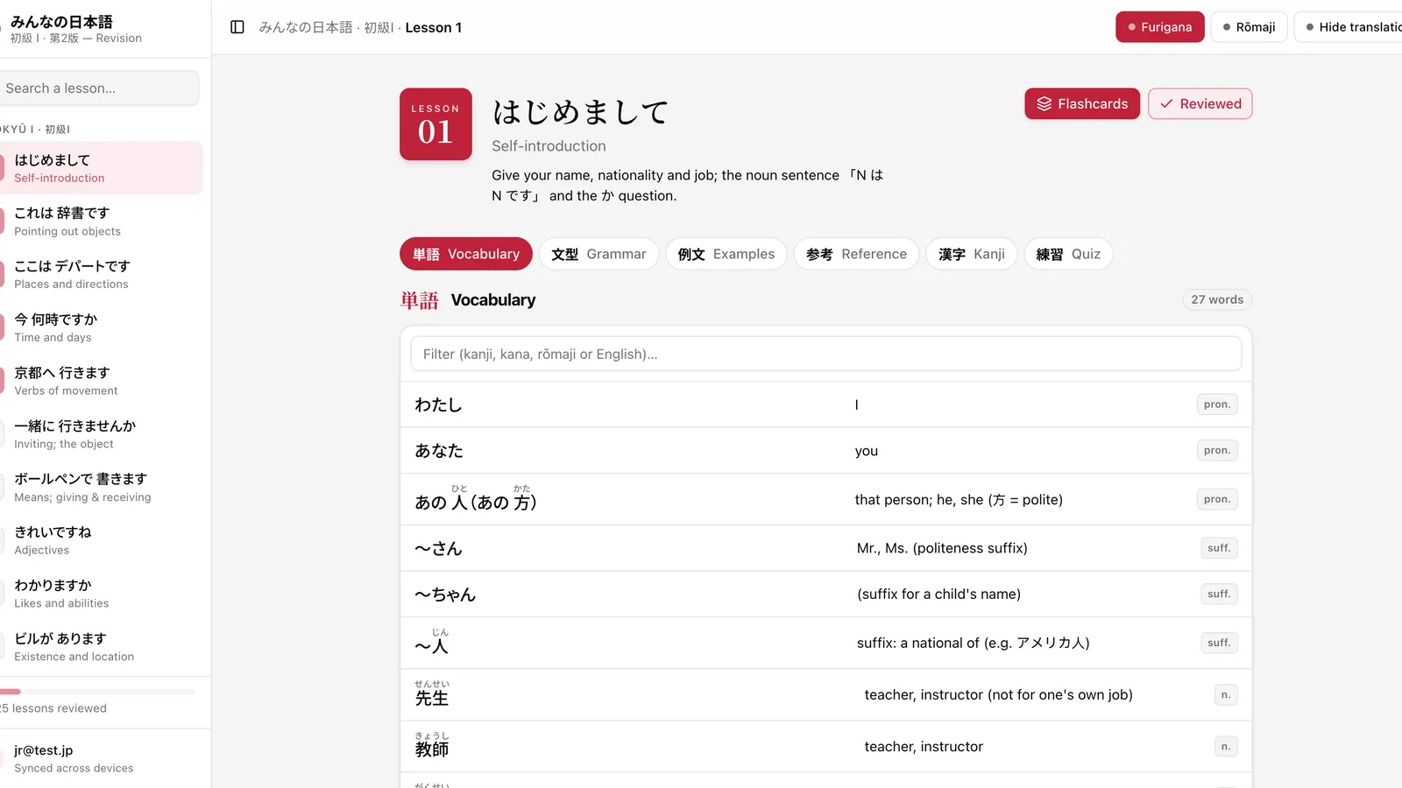Click the みんなの日本語 app title
Image resolution: width=1402 pixels, height=788 pixels.
[61, 22]
